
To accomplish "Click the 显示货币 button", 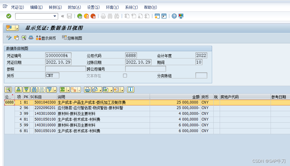I will pos(46,38).
